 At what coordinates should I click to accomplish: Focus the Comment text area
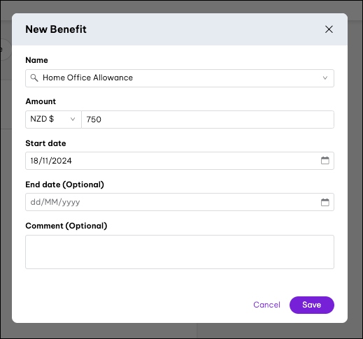[x=180, y=252]
